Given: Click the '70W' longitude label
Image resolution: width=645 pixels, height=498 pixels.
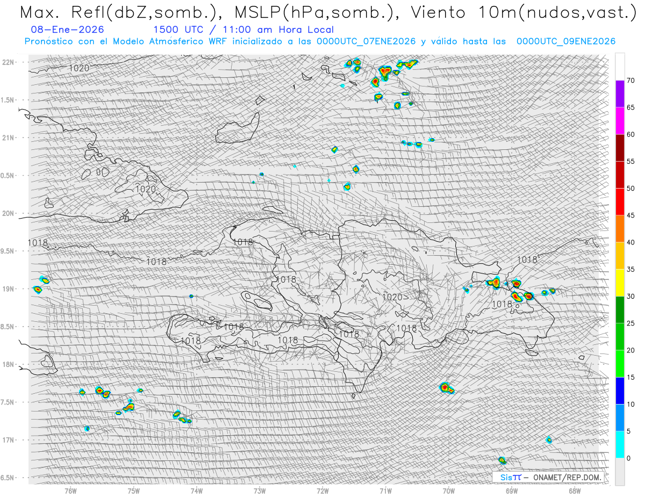Looking at the screenshot, I should click(449, 490).
